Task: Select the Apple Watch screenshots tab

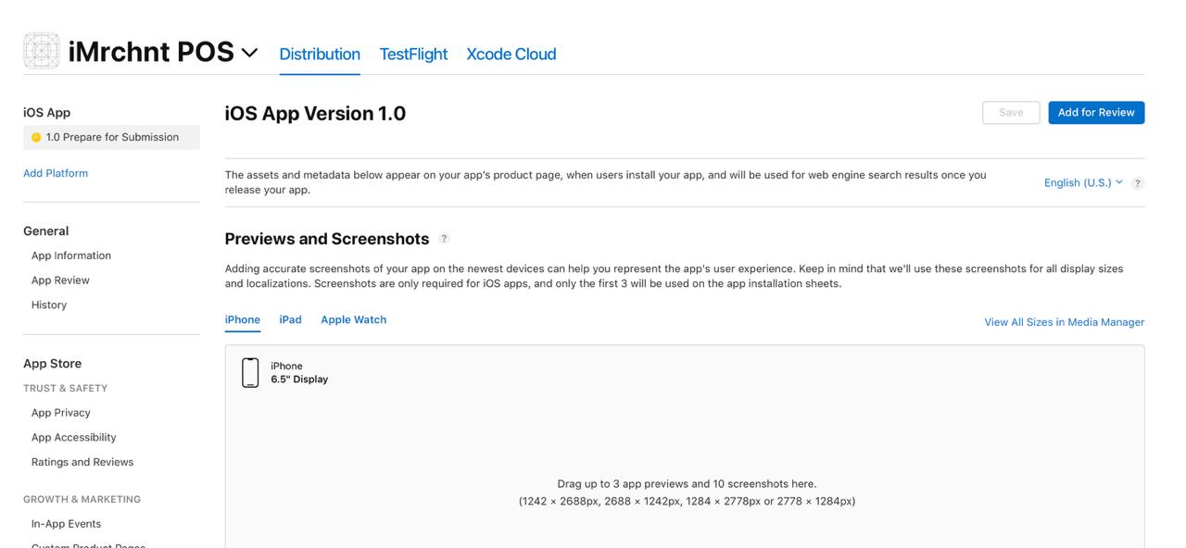Action: pos(354,319)
